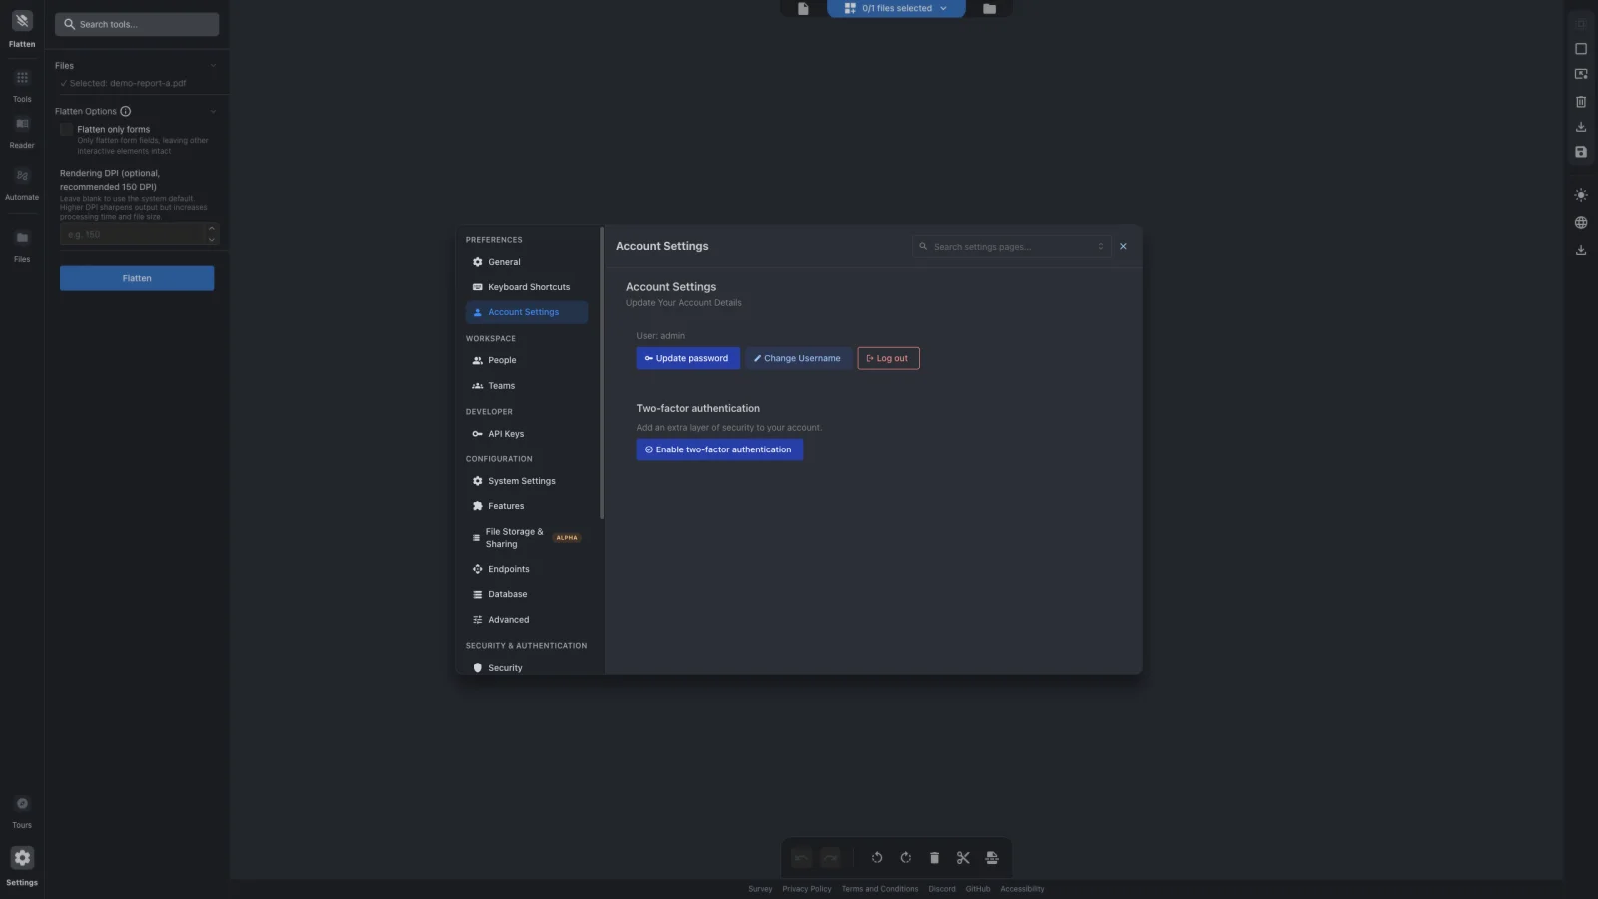1598x899 pixels.
Task: Open the Security settings page
Action: pyautogui.click(x=527, y=667)
